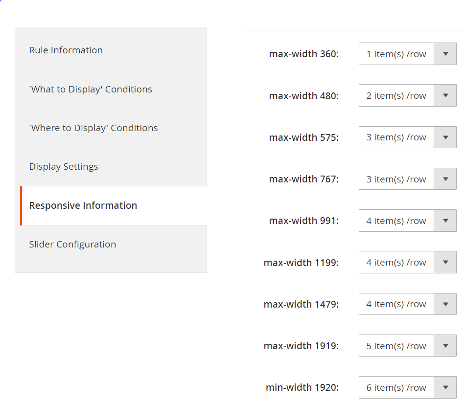
Task: Click the 'min-width 1920:' field label
Action: [302, 388]
